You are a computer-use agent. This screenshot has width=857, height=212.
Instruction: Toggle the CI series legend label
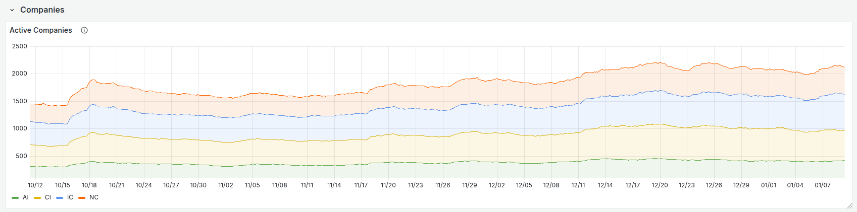(x=48, y=197)
